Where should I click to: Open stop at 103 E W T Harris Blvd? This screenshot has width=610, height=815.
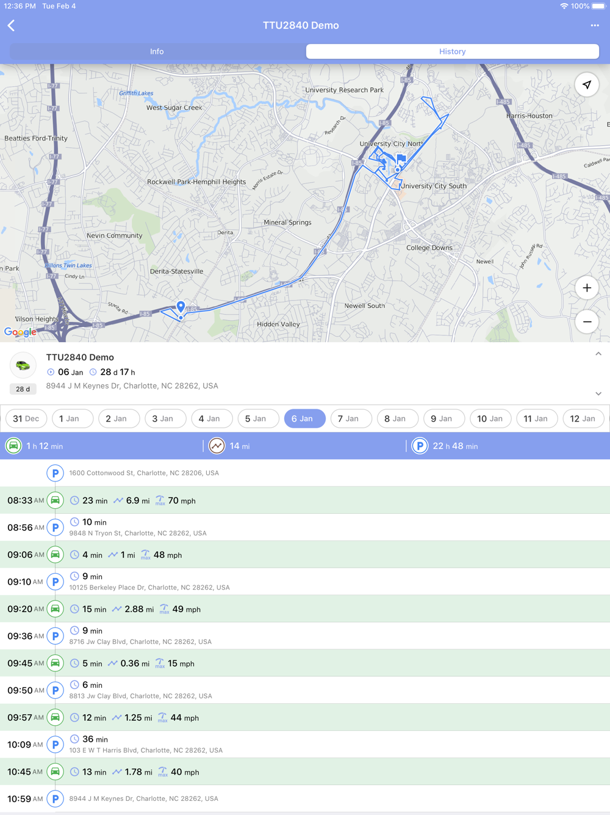pyautogui.click(x=305, y=745)
